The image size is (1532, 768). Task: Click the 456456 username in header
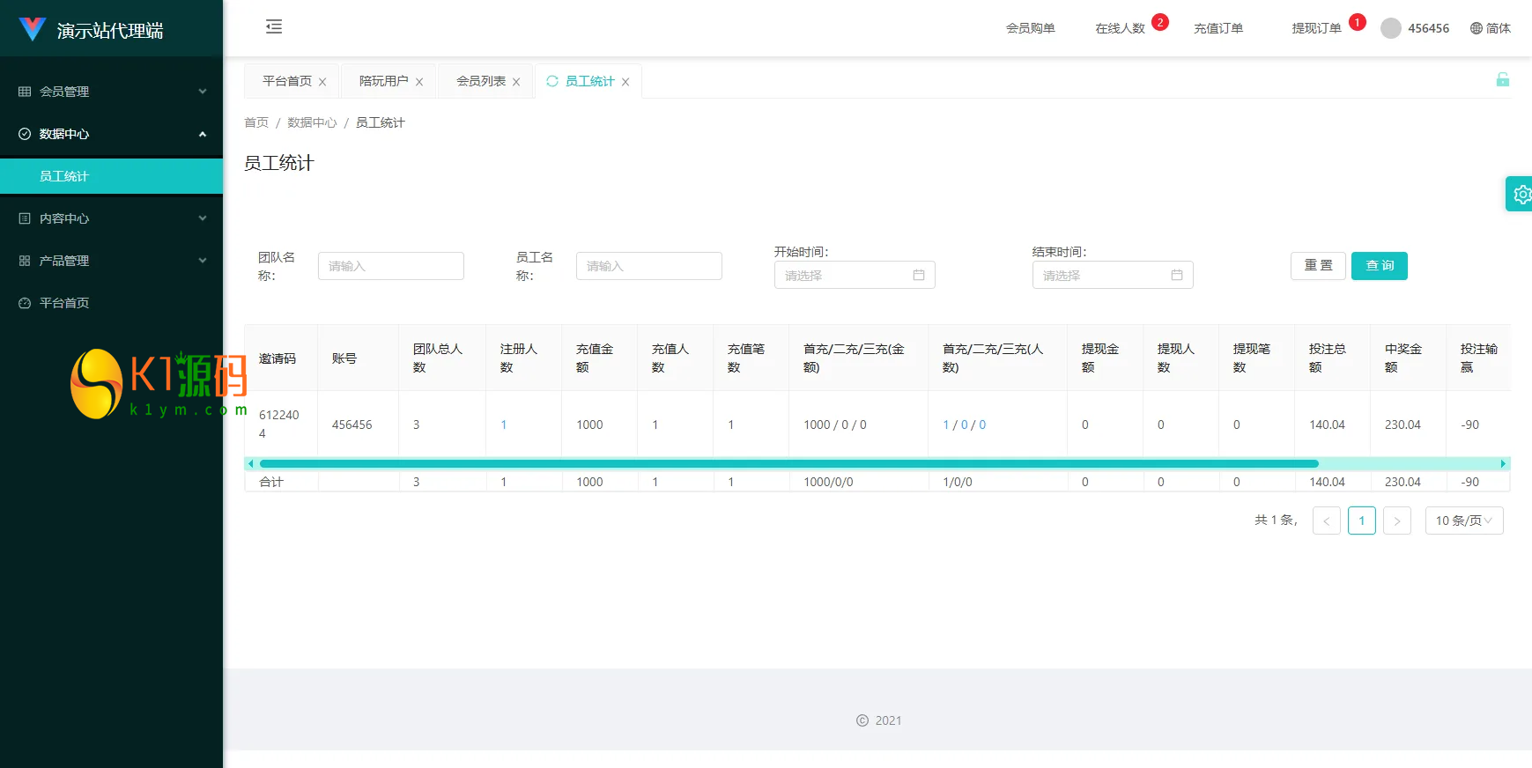[x=1428, y=28]
